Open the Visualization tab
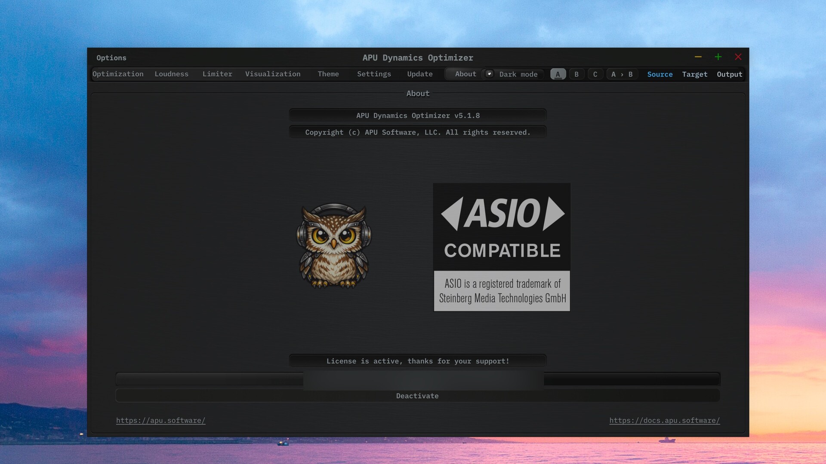This screenshot has height=464, width=826. point(273,74)
